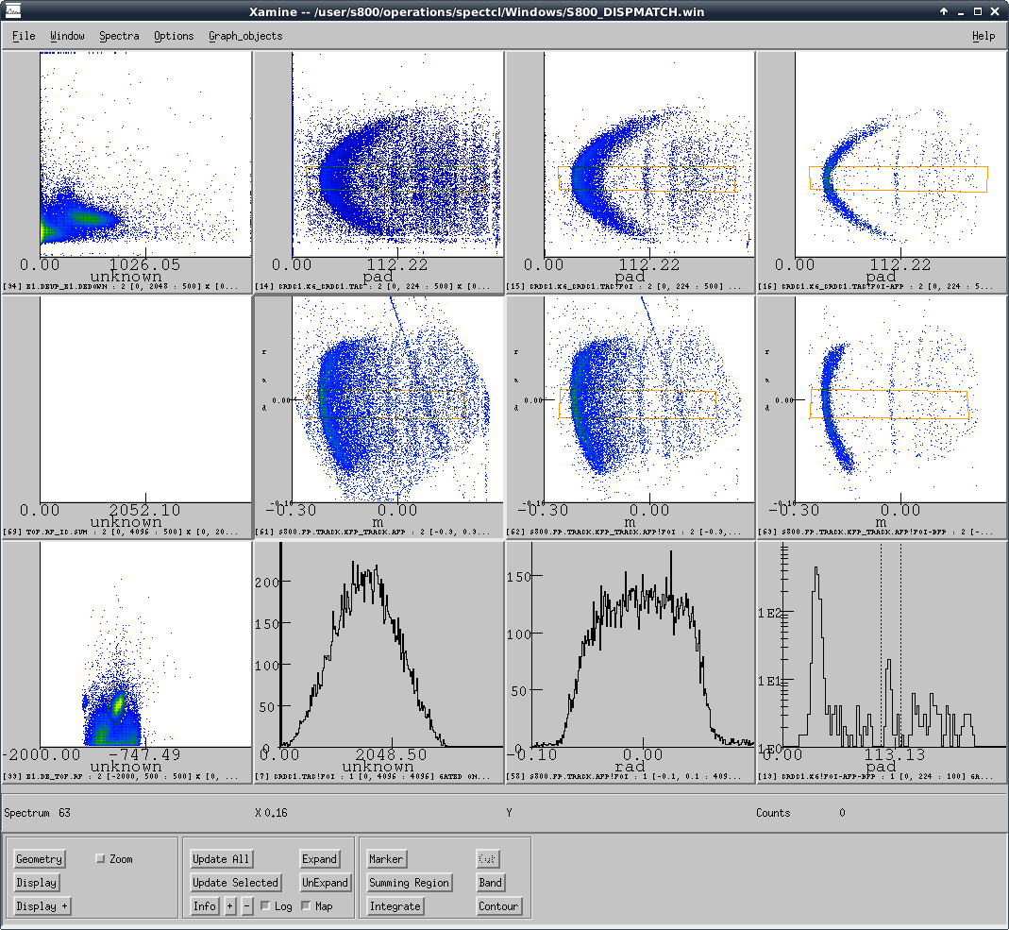Click the plus button next to Info
Screen dimensions: 1009x930
[x=229, y=906]
